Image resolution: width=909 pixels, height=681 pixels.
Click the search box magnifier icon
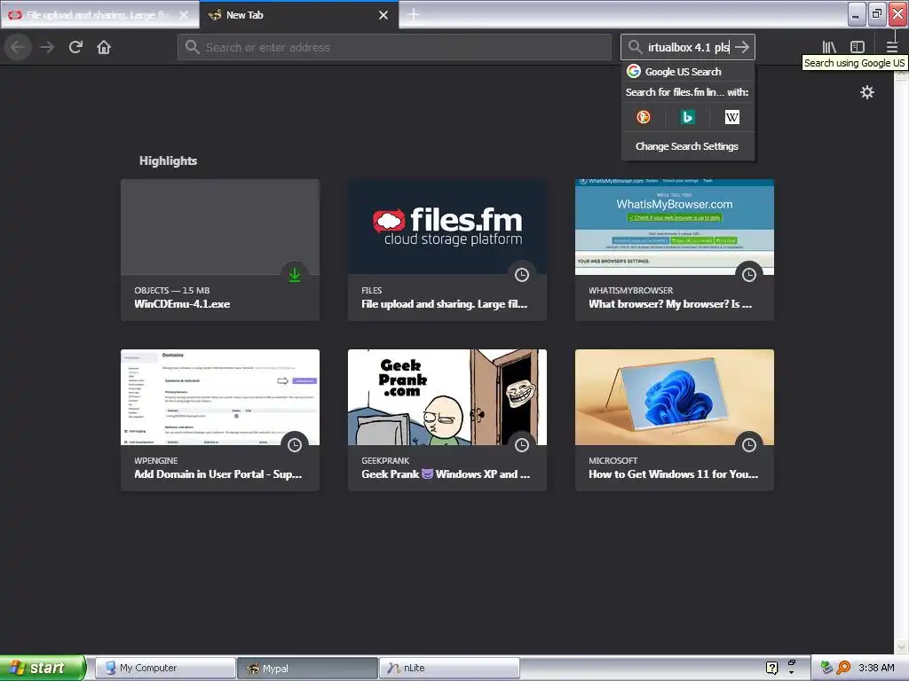coord(635,48)
